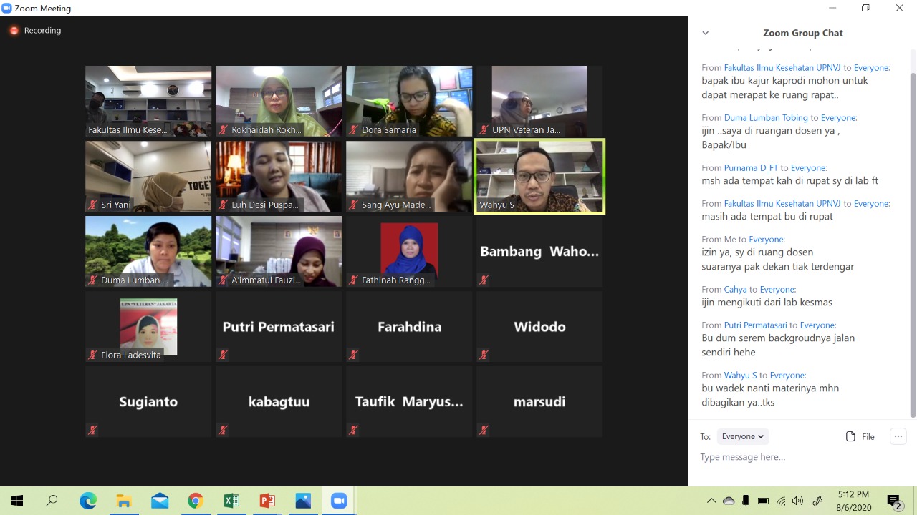Click muted mic icon on Farahdina tile
This screenshot has height=515, width=917.
tap(353, 355)
